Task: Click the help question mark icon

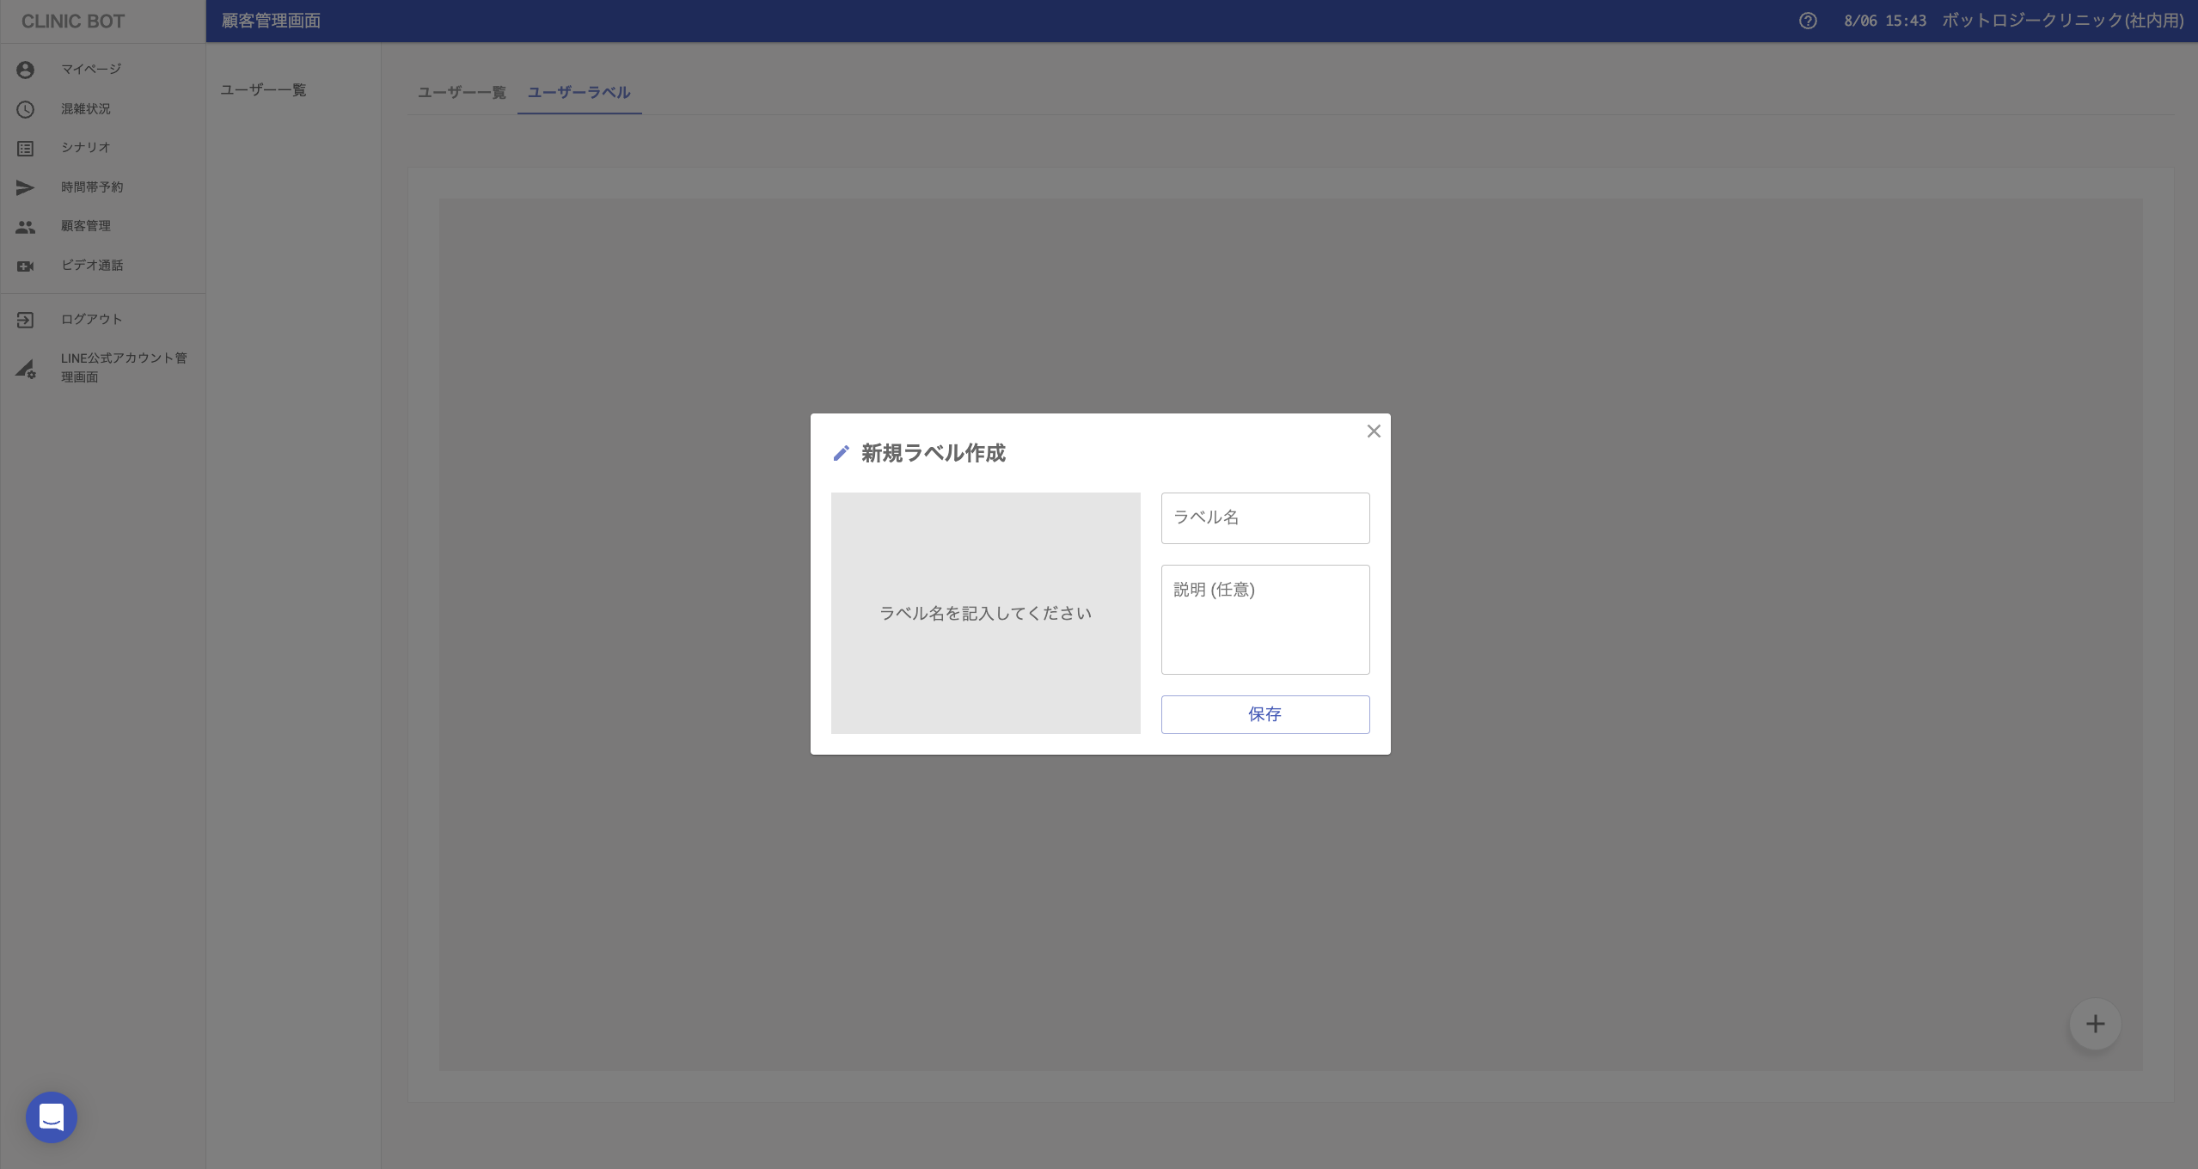Action: 1808,21
